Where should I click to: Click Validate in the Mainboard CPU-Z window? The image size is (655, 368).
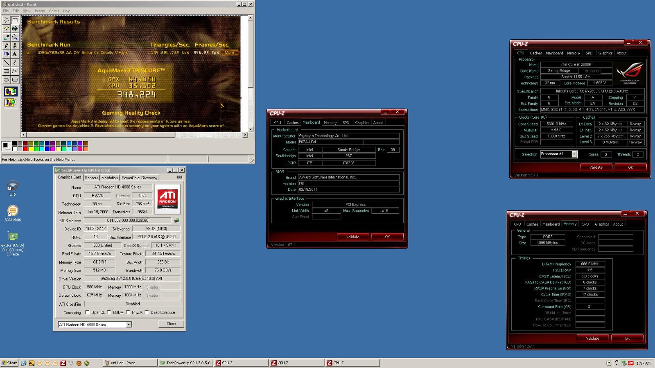[353, 237]
